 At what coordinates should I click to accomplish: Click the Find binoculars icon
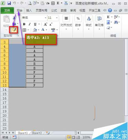coord(116,22)
